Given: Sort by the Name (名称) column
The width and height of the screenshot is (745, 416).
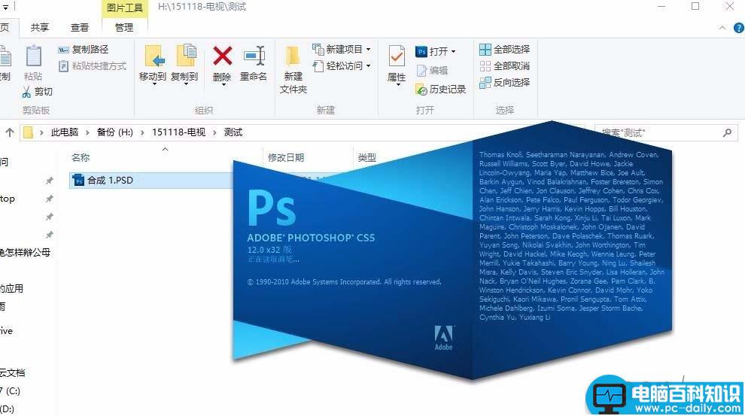Looking at the screenshot, I should [x=81, y=158].
